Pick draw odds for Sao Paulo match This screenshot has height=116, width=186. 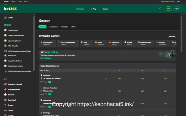[x=142, y=79]
